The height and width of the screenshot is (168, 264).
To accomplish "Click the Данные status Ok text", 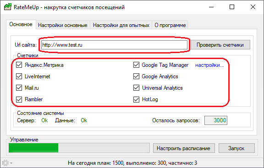I will [x=84, y=120].
